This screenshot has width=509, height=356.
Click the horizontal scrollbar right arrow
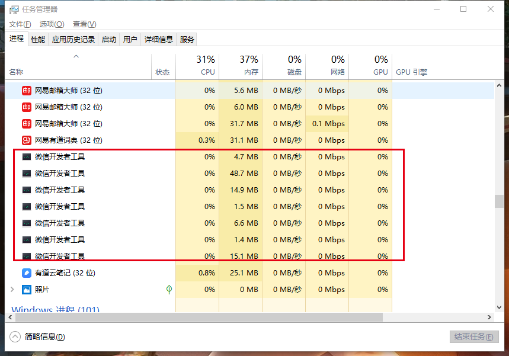489,317
